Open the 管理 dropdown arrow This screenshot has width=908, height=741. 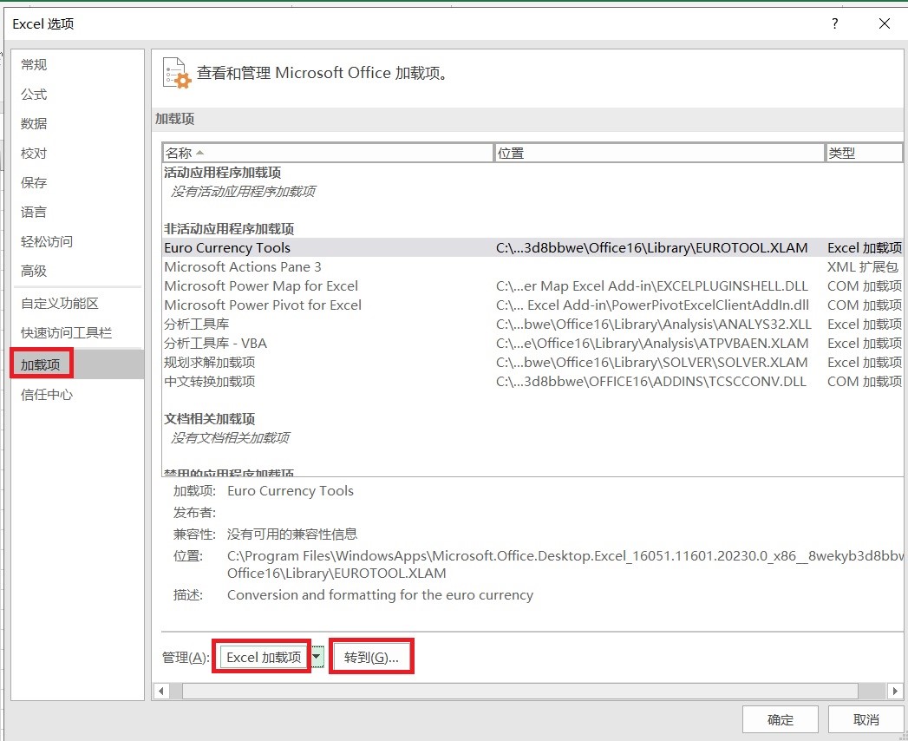click(317, 658)
